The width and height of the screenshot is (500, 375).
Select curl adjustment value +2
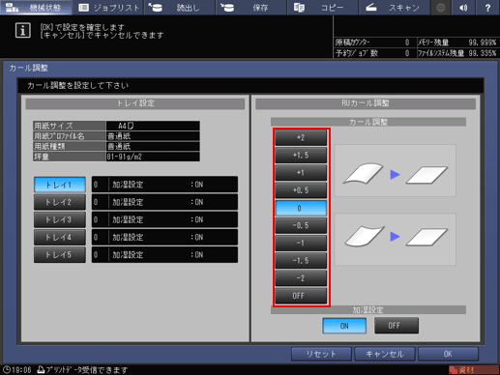301,137
